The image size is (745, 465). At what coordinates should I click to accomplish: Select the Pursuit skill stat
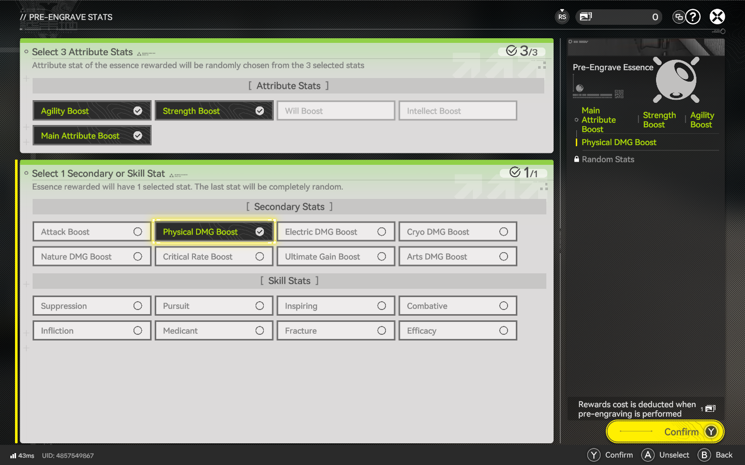(x=214, y=306)
